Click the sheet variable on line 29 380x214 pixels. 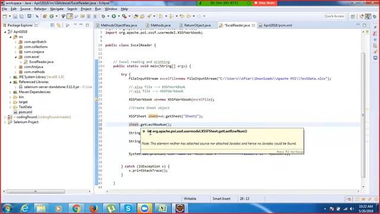pyautogui.click(x=134, y=125)
